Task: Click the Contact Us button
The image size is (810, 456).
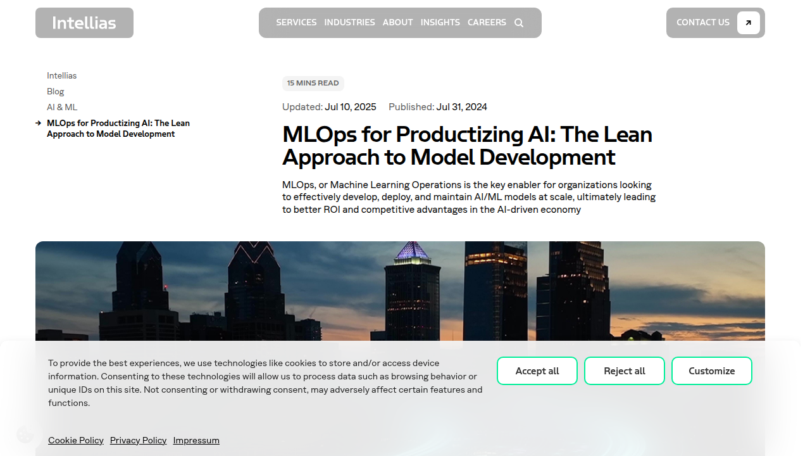Action: [716, 23]
